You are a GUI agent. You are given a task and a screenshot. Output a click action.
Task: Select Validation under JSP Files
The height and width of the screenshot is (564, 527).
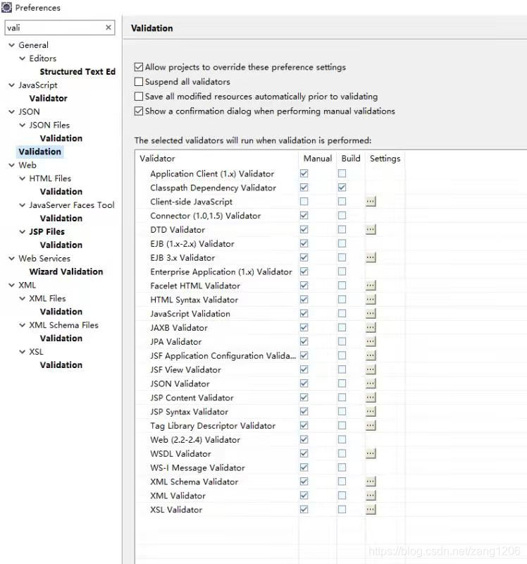click(x=61, y=245)
